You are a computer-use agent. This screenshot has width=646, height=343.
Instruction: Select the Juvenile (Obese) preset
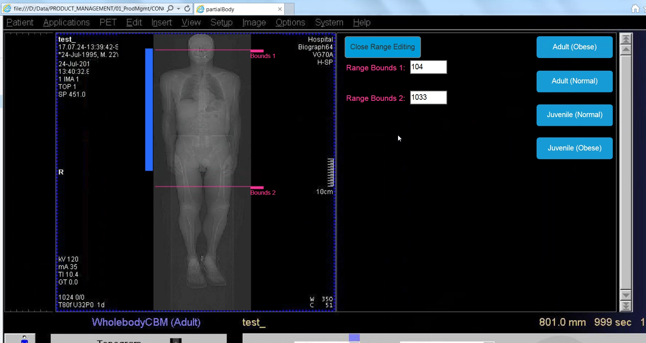tap(574, 148)
